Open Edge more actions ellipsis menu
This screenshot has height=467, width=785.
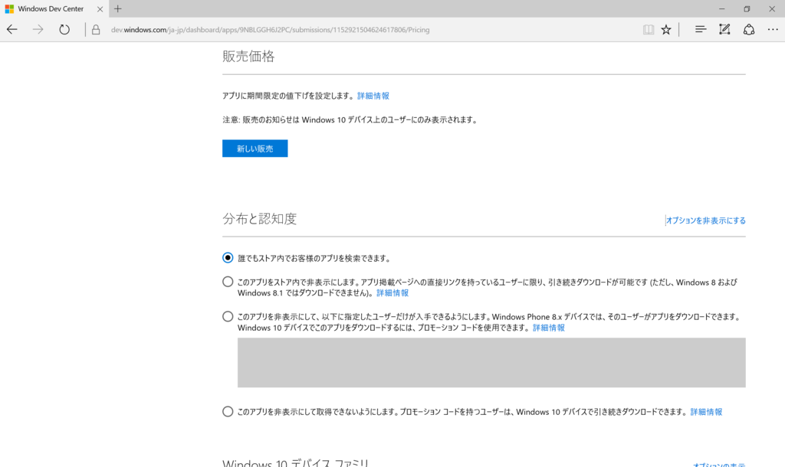773,30
